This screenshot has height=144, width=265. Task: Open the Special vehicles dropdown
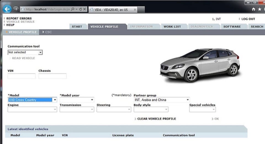click(x=202, y=109)
